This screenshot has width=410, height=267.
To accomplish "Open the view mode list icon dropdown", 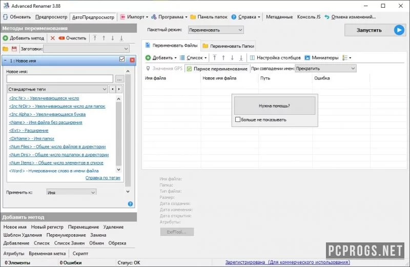I will pos(347,58).
